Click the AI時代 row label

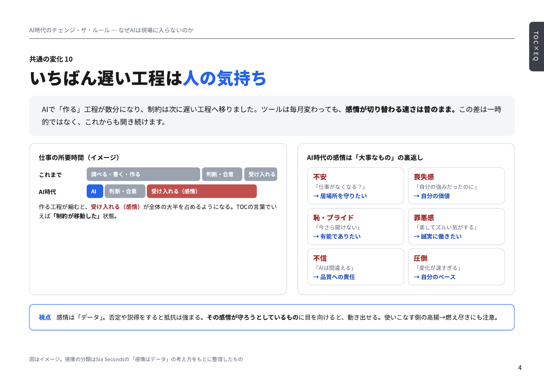[47, 192]
